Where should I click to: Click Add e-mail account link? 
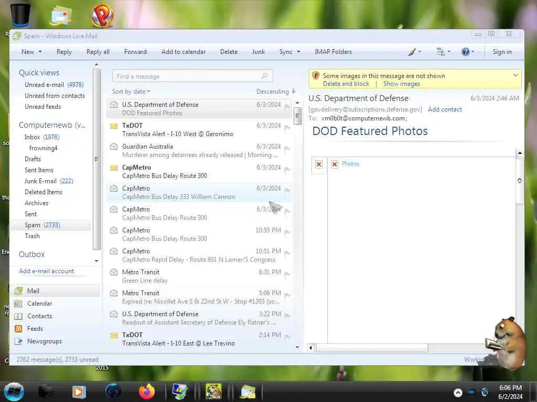click(x=46, y=271)
